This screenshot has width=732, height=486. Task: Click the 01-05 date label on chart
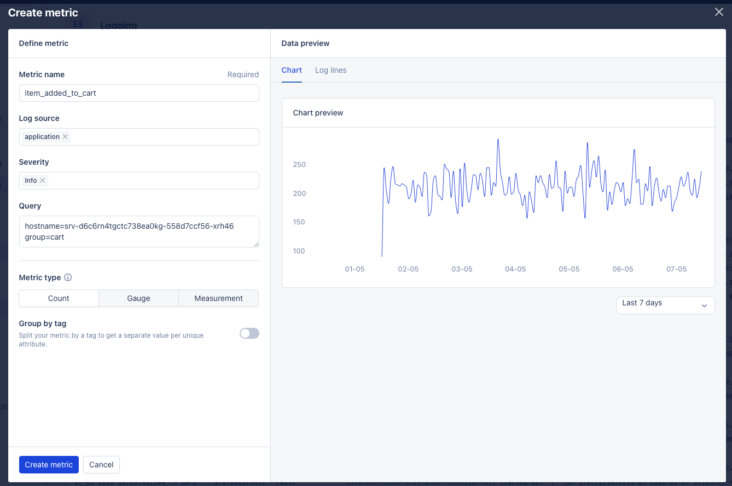click(x=355, y=269)
